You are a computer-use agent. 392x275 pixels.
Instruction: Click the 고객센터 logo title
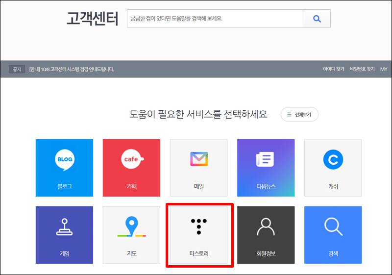tap(93, 19)
